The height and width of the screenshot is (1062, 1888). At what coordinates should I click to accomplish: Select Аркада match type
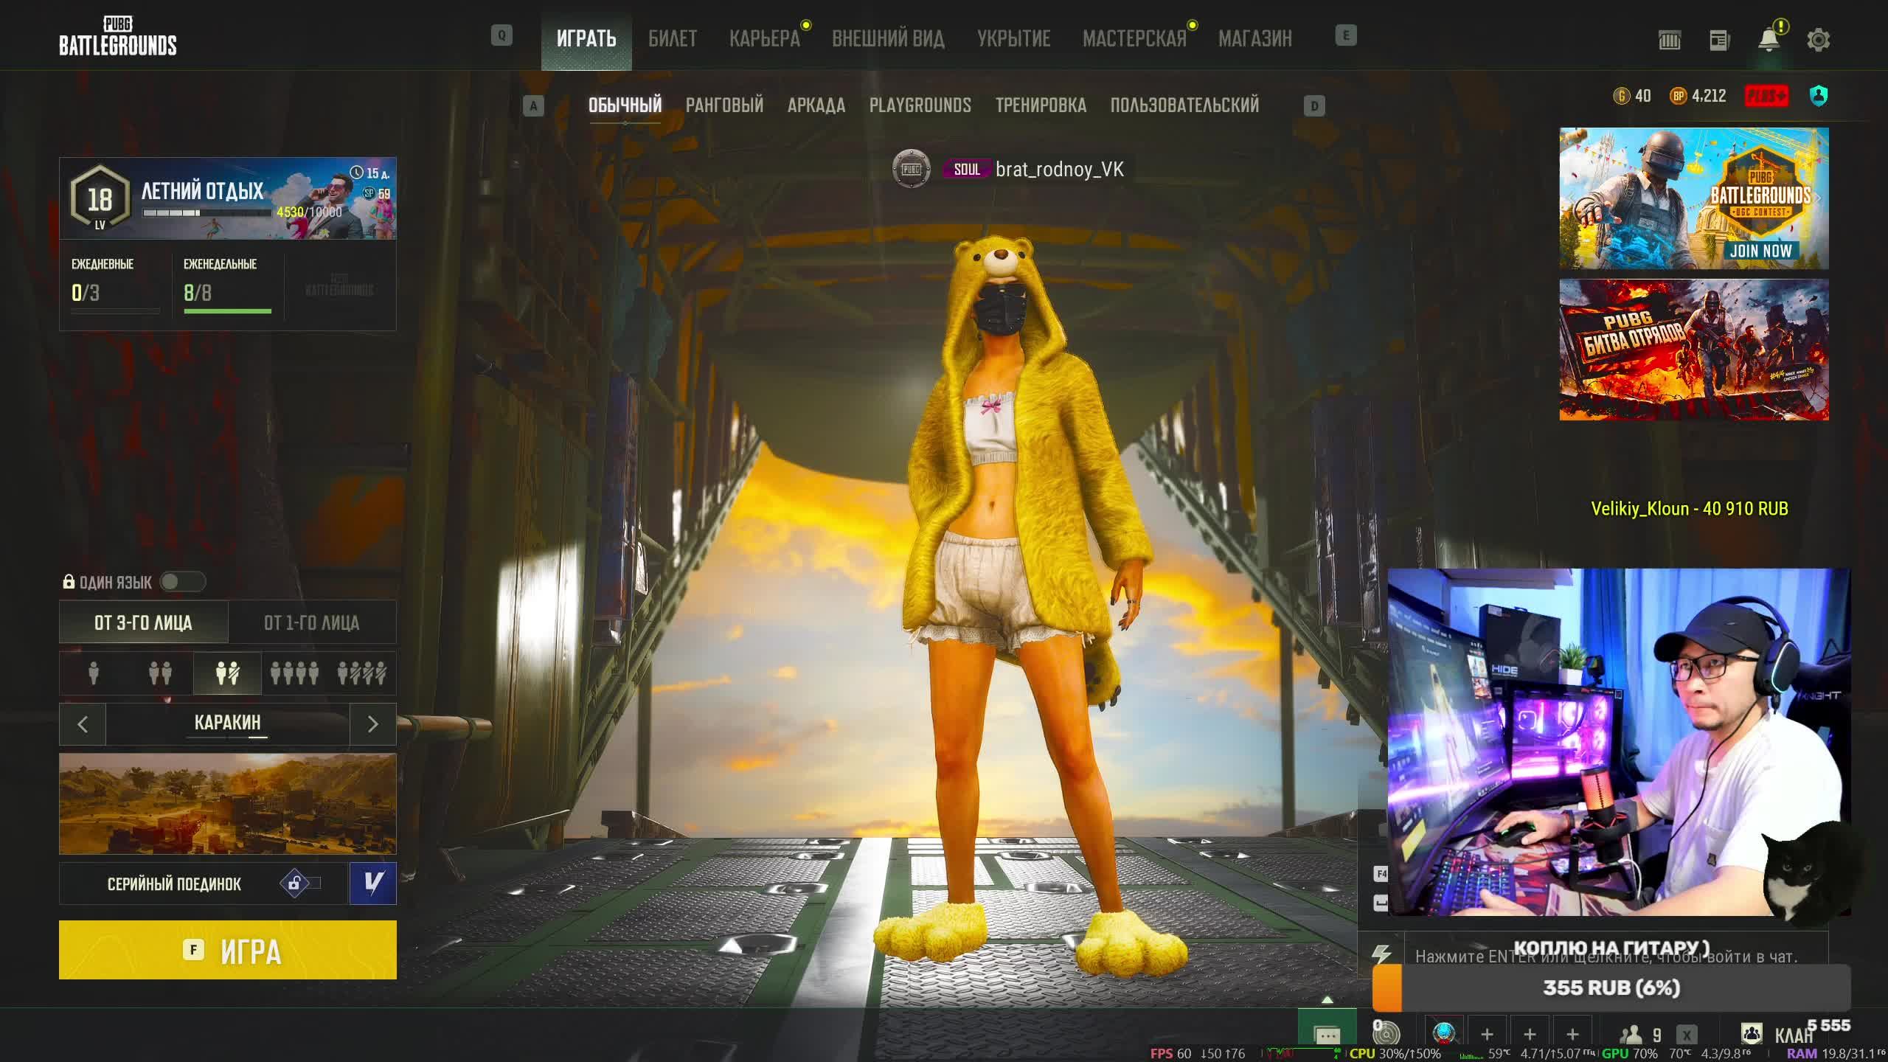[x=816, y=105]
